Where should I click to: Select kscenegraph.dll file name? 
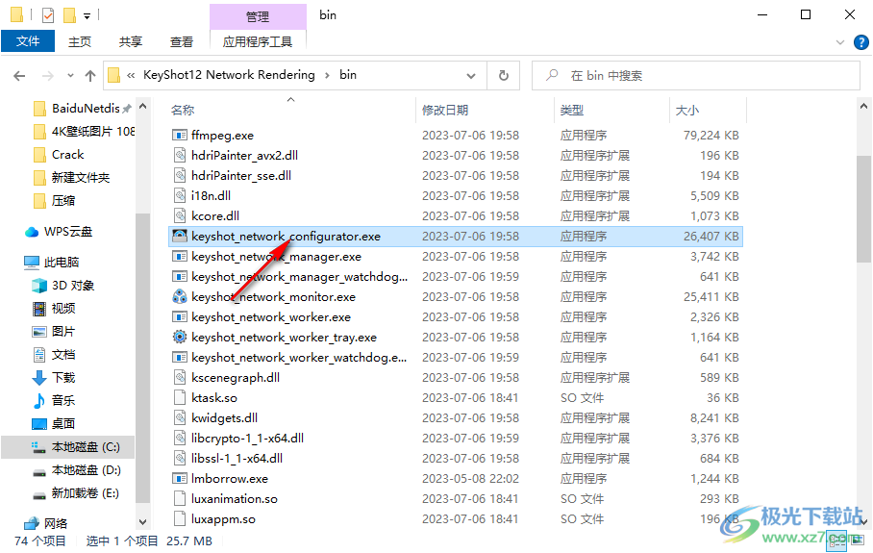236,378
